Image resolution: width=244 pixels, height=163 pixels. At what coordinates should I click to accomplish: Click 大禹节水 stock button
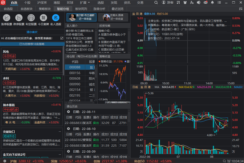pos(17,96)
